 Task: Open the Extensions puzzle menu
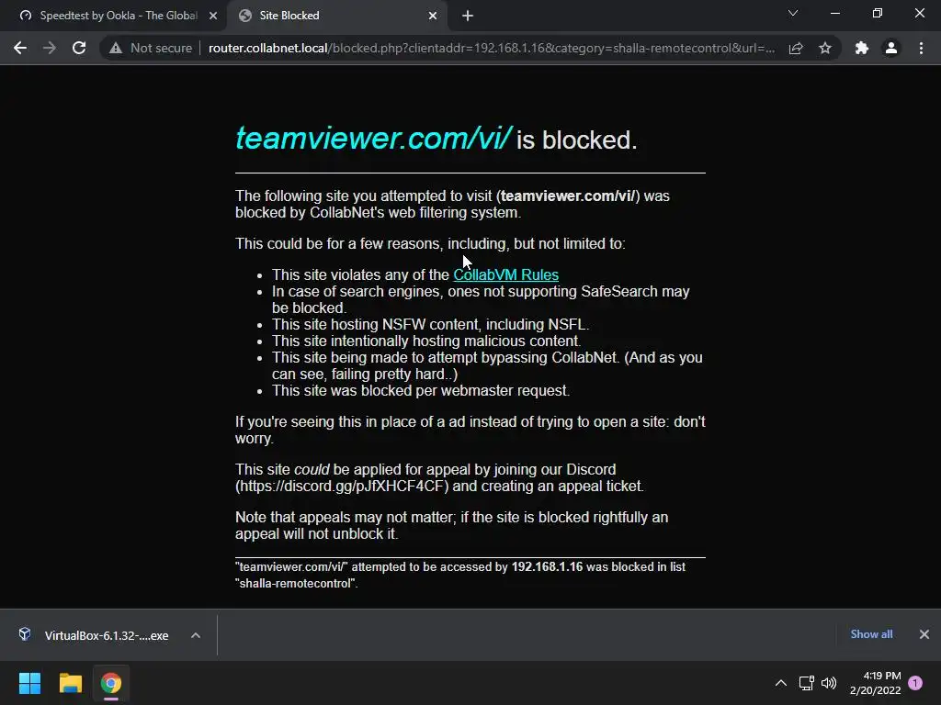point(862,48)
